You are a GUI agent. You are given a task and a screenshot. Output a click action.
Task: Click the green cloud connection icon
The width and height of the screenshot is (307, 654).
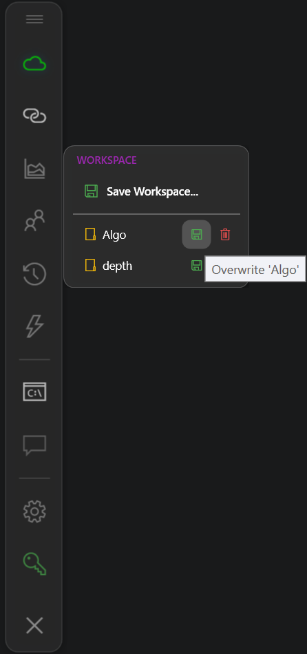pos(34,64)
